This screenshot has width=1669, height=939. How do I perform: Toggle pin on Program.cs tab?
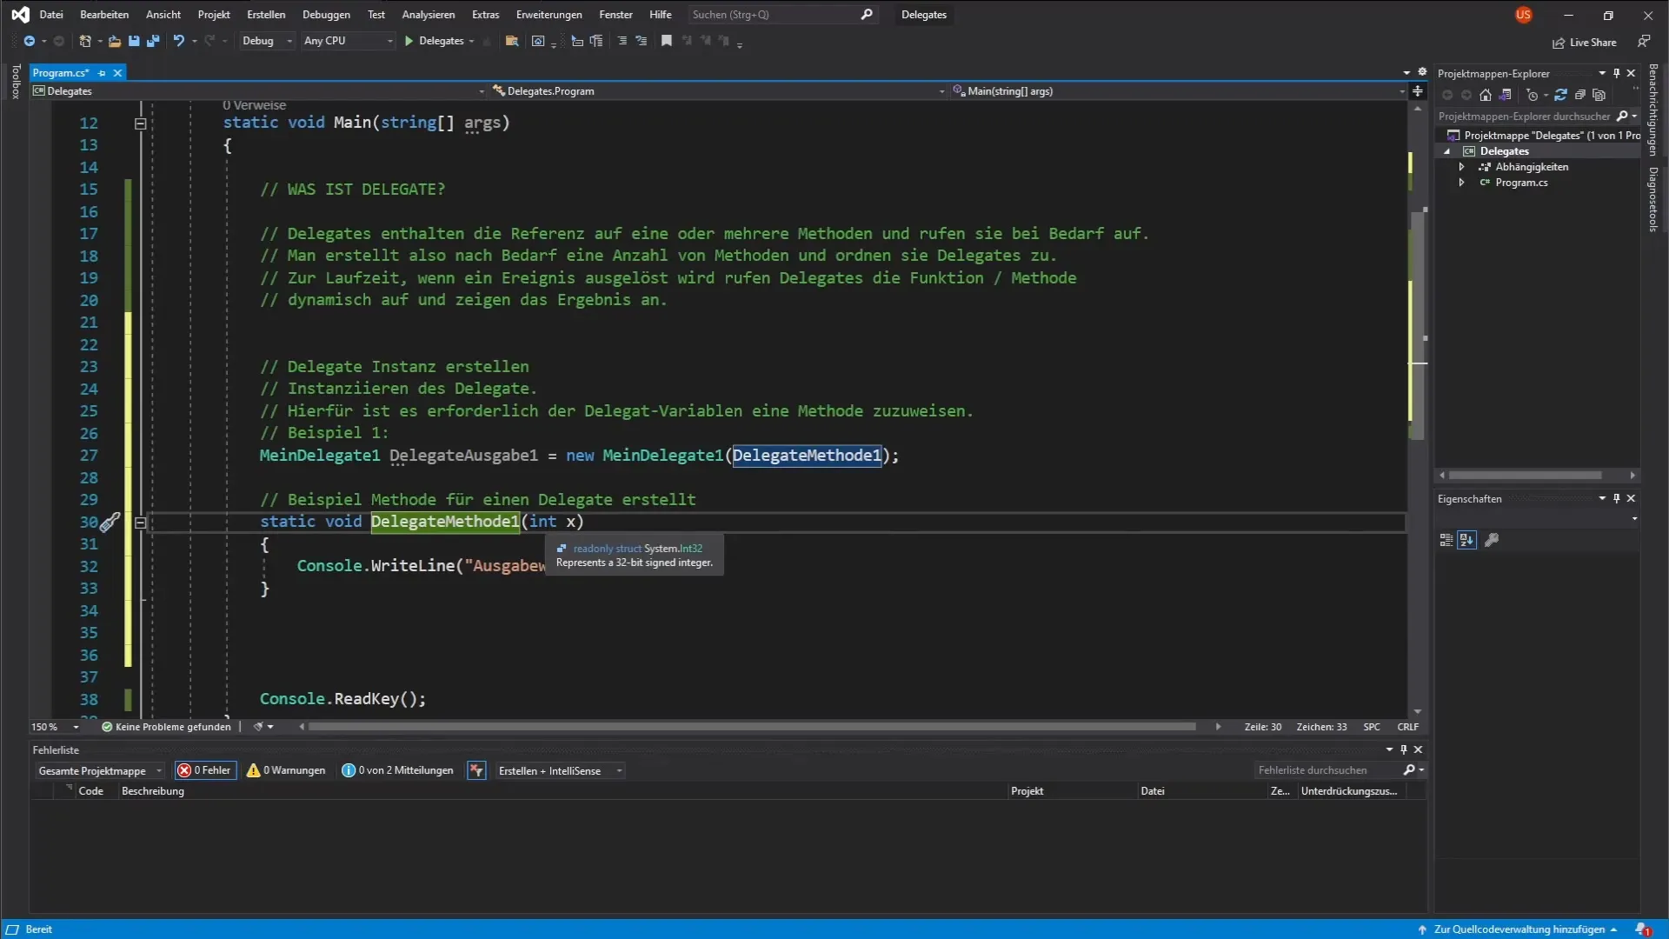point(102,73)
